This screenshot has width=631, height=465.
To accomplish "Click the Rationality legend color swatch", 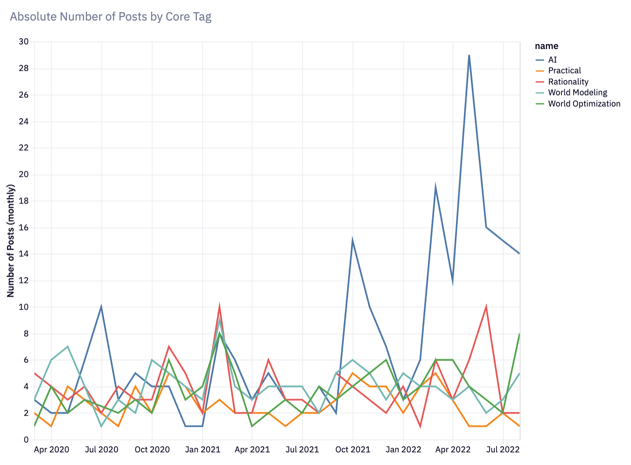I will coord(540,82).
